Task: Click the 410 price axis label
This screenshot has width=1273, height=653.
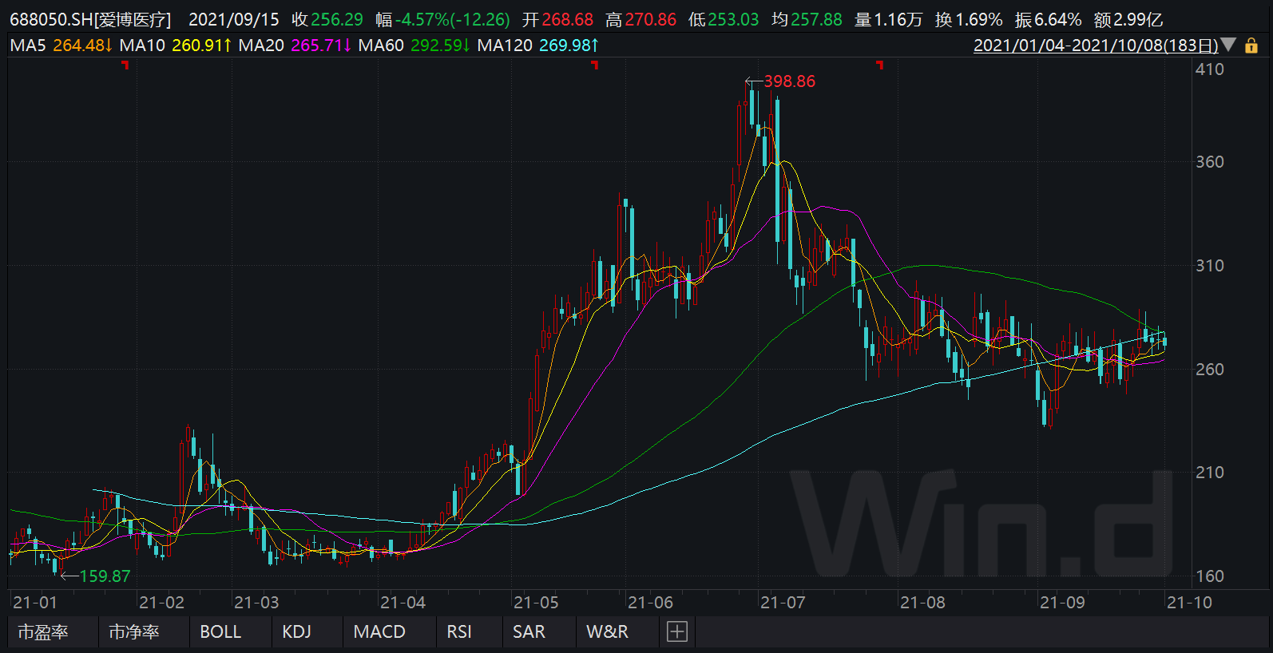Action: [x=1209, y=69]
